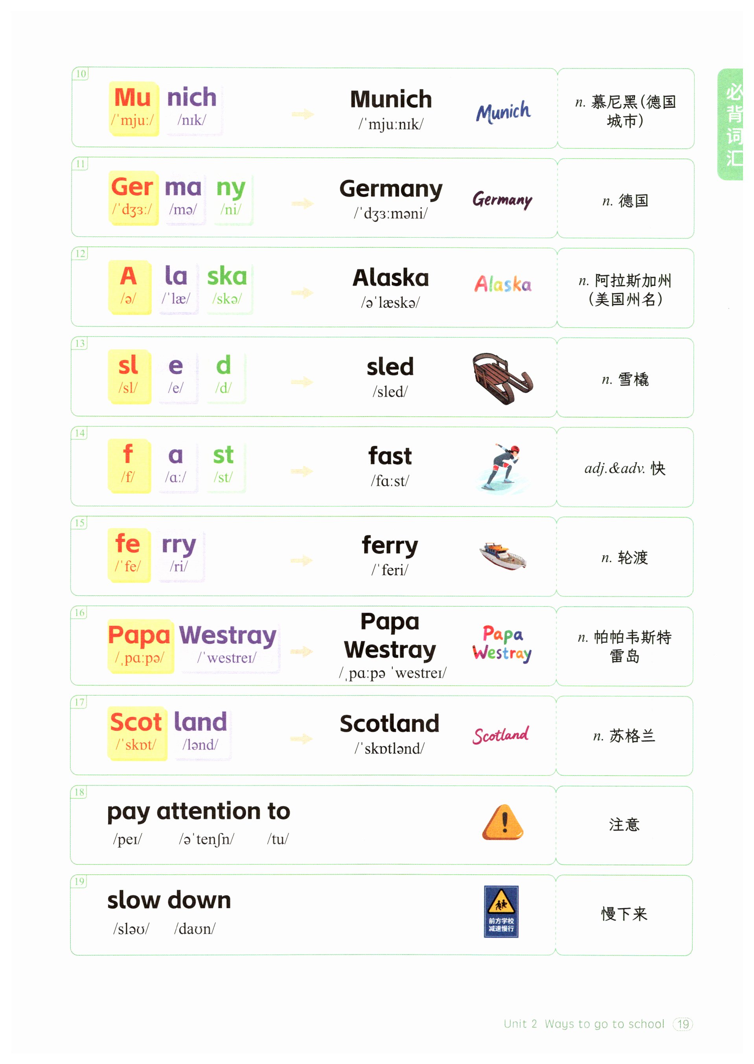Click the "slow down" phrase
Image resolution: width=754 pixels, height=1064 pixels.
(169, 900)
